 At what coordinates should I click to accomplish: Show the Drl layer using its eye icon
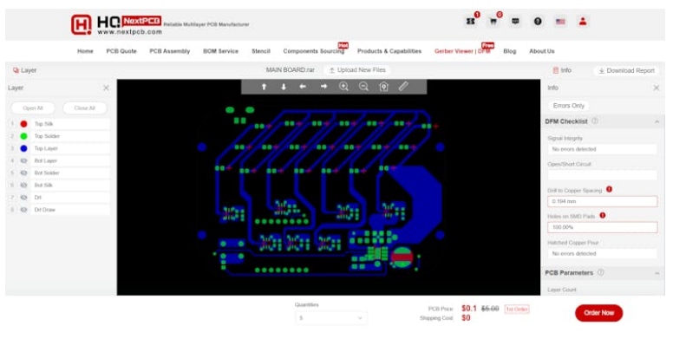(24, 198)
